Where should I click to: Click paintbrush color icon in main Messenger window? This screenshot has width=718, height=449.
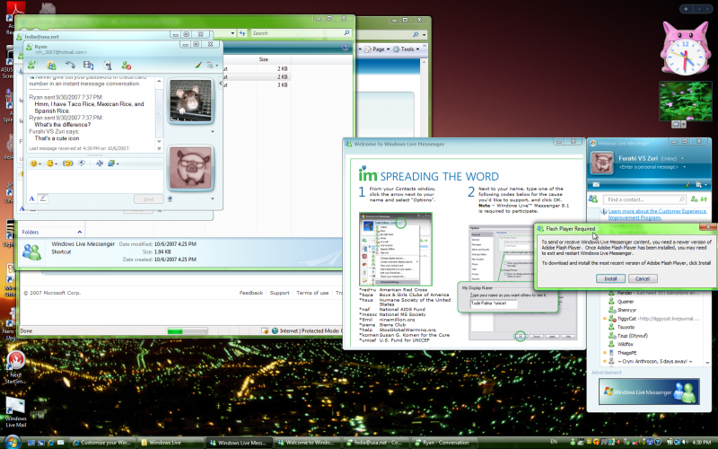687,185
